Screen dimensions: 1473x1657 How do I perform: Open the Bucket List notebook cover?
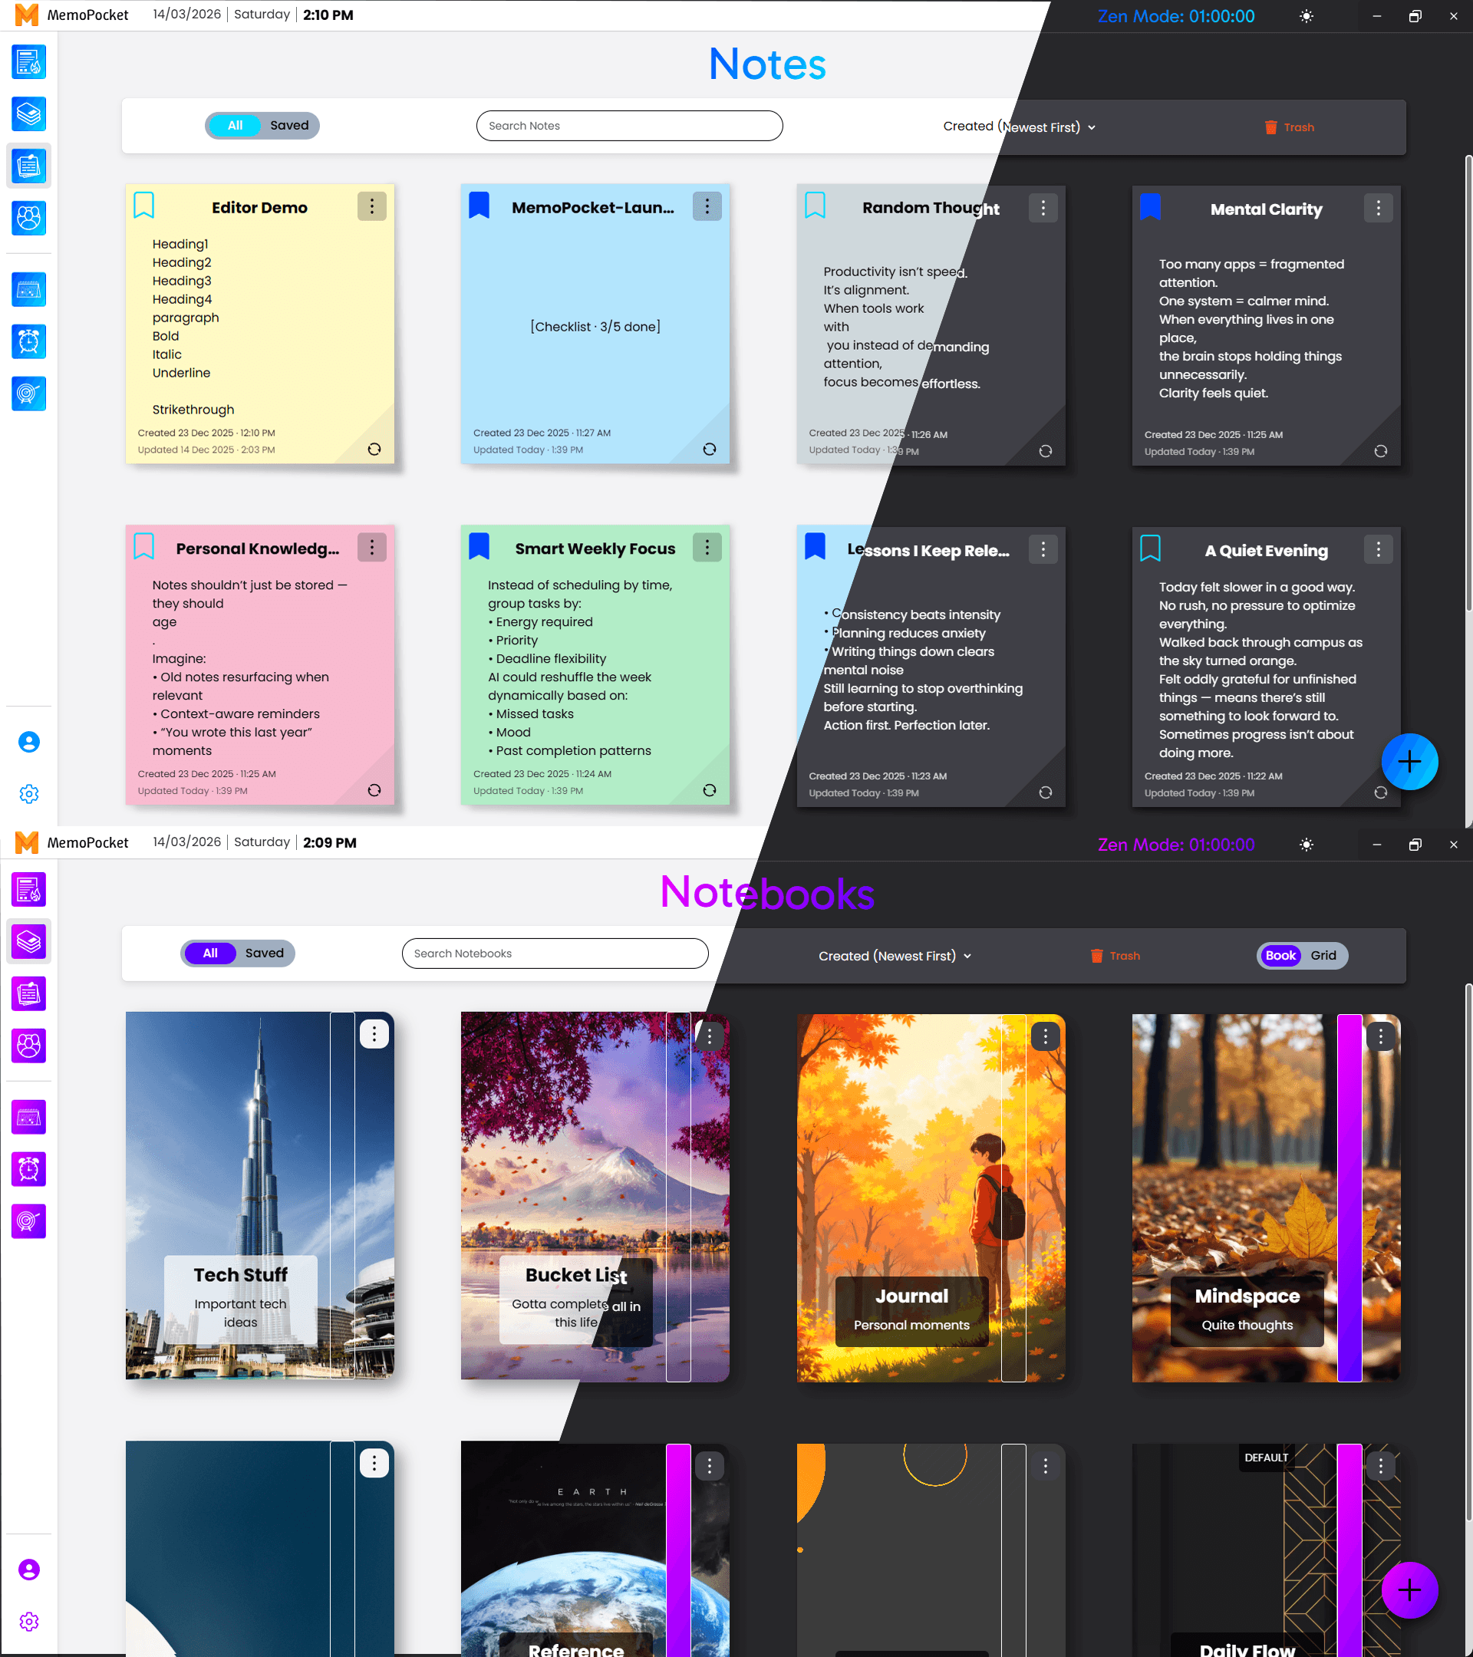tap(595, 1196)
